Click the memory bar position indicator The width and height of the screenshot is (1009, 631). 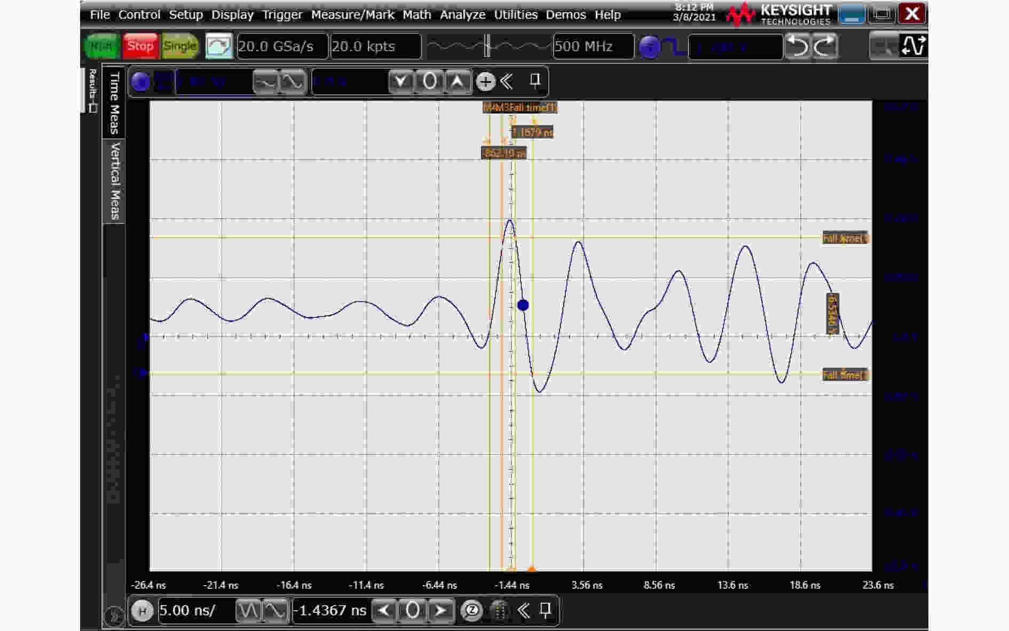pos(487,46)
